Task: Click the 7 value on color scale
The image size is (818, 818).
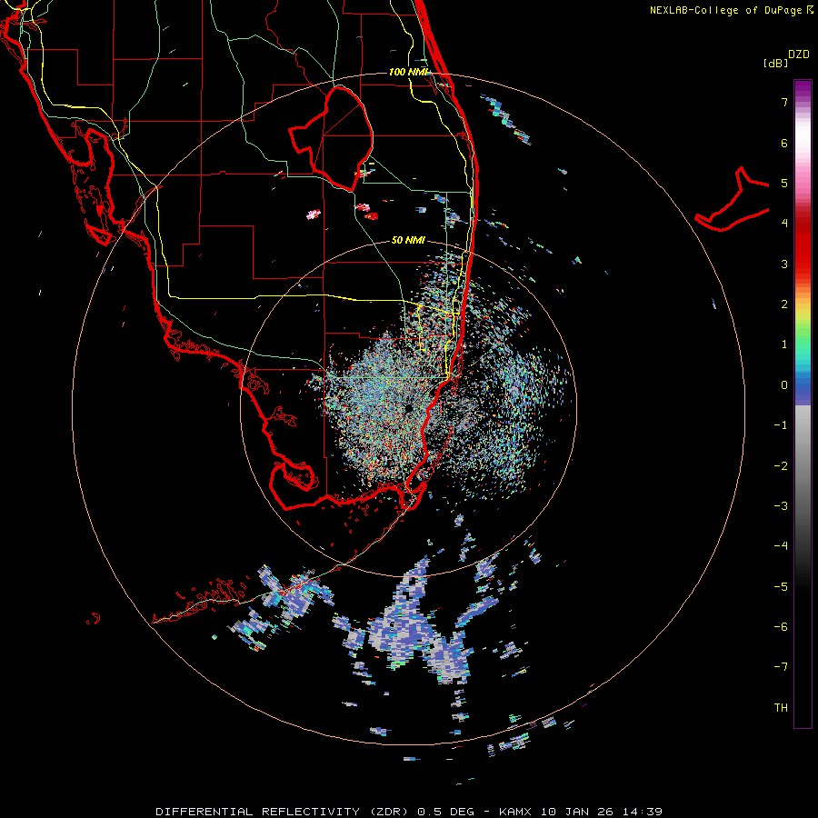Action: coord(784,102)
